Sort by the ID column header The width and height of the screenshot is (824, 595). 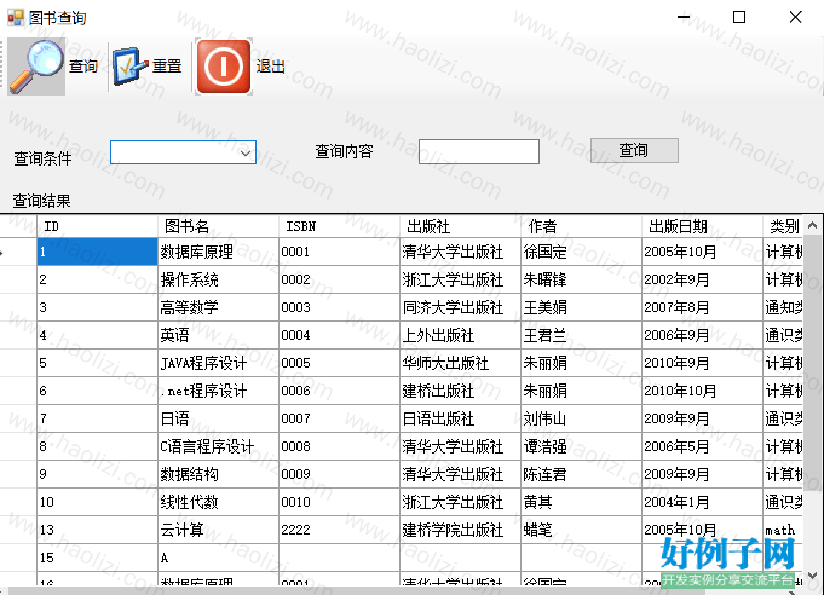[97, 226]
